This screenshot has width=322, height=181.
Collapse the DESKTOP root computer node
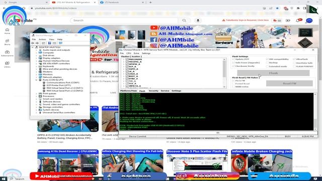[33, 47]
